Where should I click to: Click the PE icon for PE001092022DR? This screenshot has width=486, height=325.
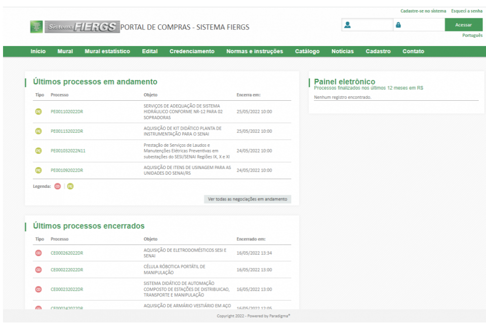pyautogui.click(x=38, y=170)
